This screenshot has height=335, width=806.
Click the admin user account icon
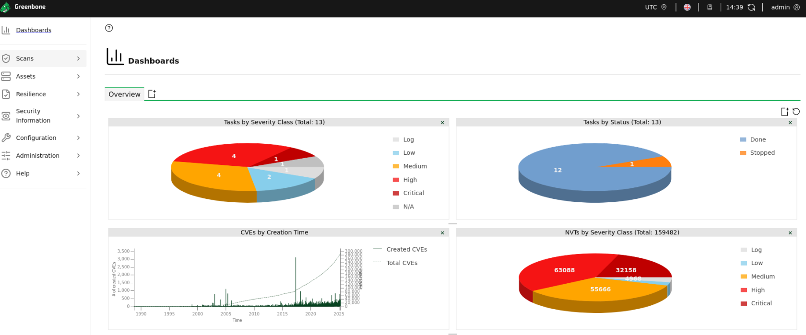pyautogui.click(x=796, y=7)
